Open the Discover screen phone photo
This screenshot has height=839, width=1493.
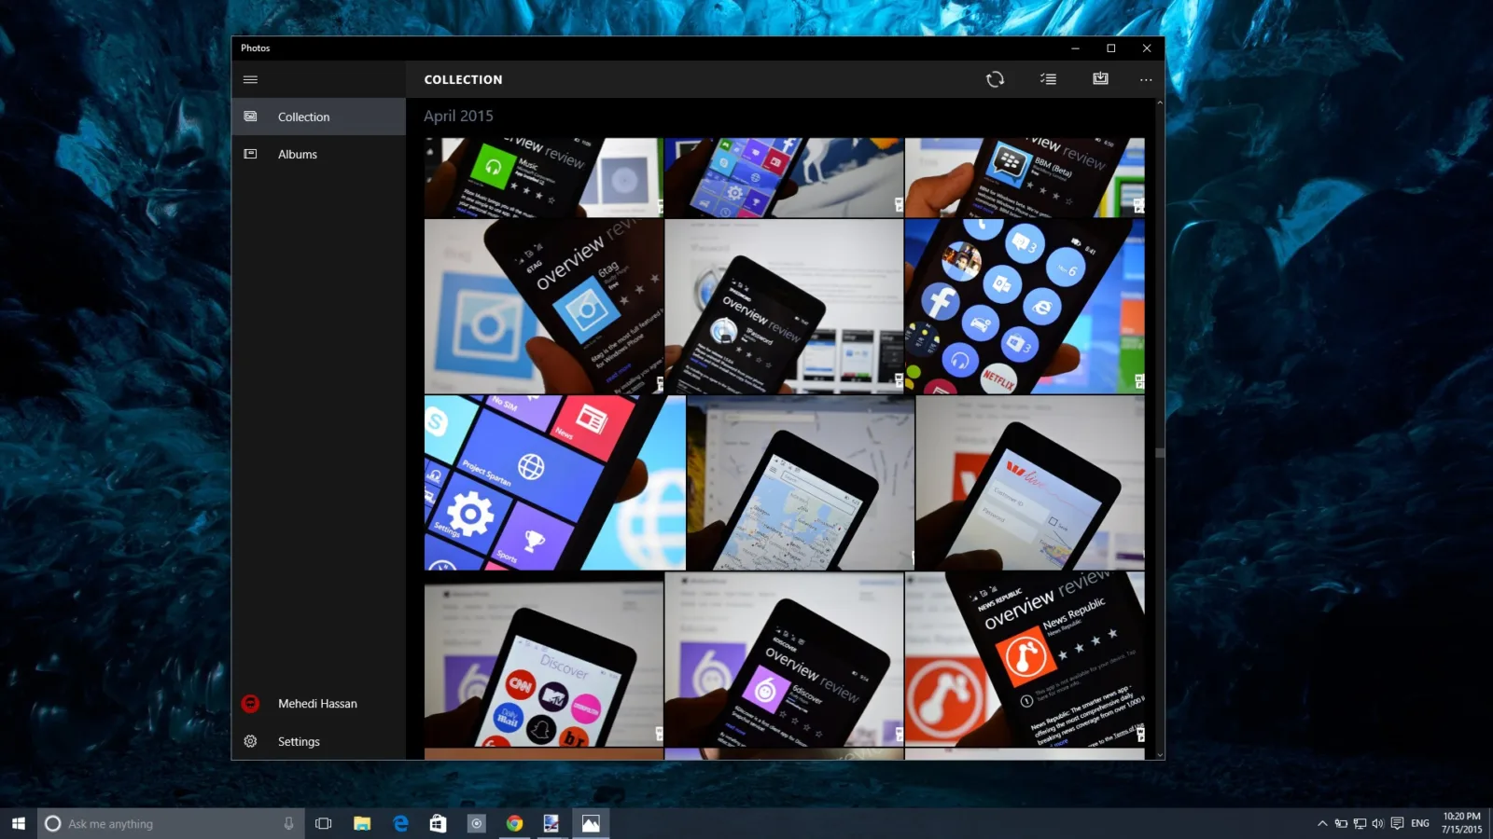pos(543,659)
